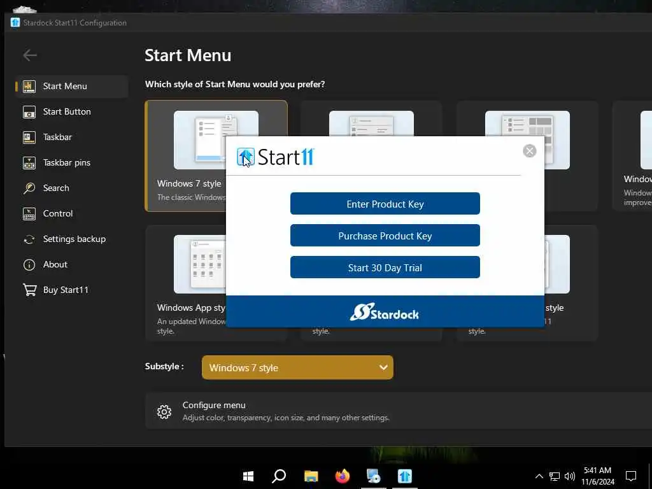
Task: Open the Start Menu sidebar section
Action: [x=71, y=86]
